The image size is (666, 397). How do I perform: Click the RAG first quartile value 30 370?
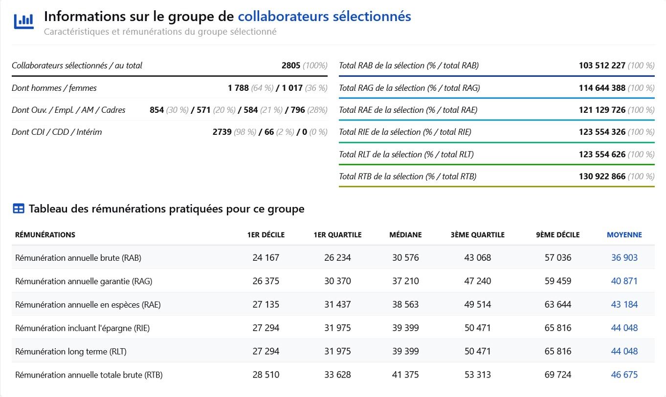coord(337,281)
